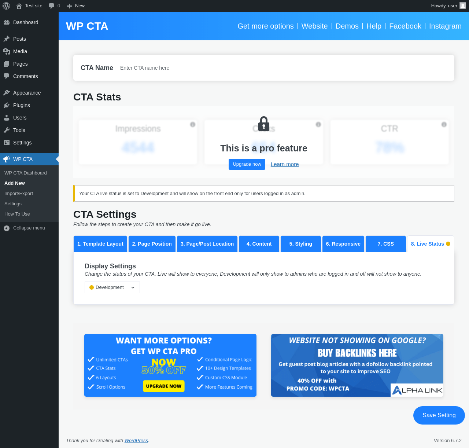This screenshot has width=469, height=448.
Task: Click the WP CTA megaphone icon
Action: tap(7, 159)
